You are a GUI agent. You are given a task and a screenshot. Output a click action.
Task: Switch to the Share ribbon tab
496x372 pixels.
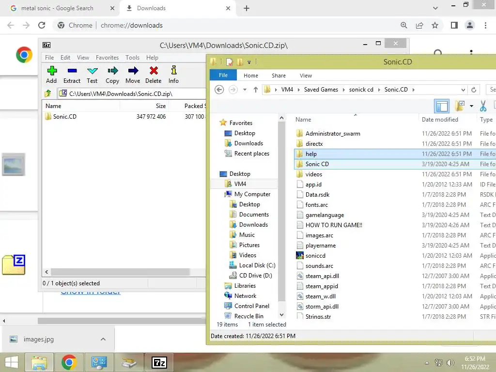pyautogui.click(x=279, y=76)
